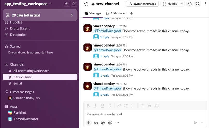Open the emoji picker

[103, 123]
